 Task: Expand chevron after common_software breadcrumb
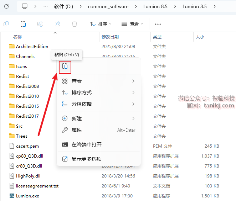point(136,6)
